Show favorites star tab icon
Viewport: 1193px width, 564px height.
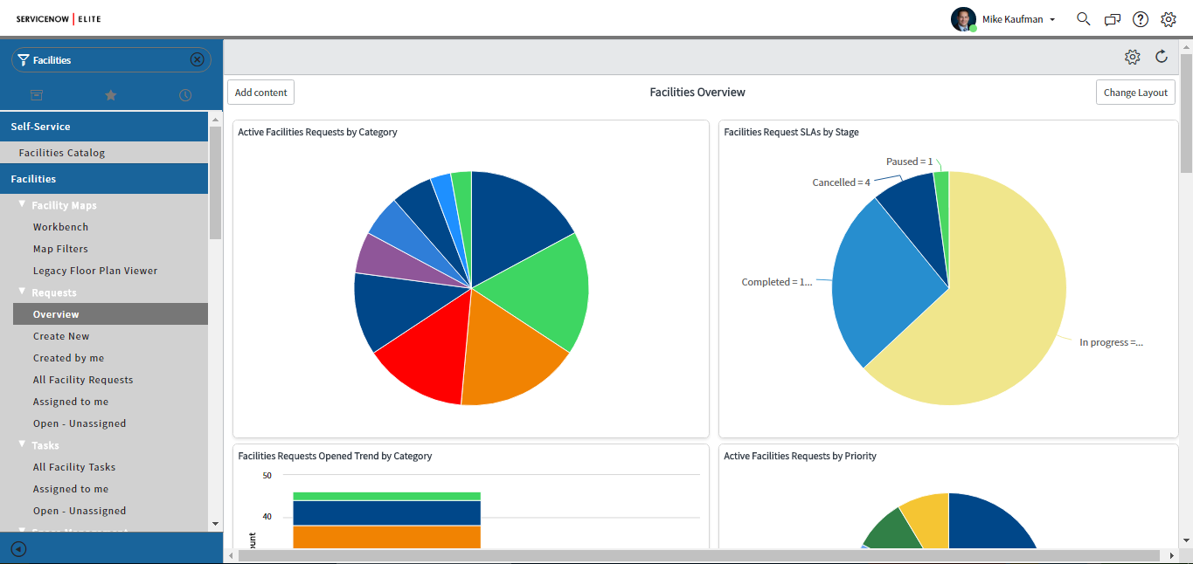(111, 95)
